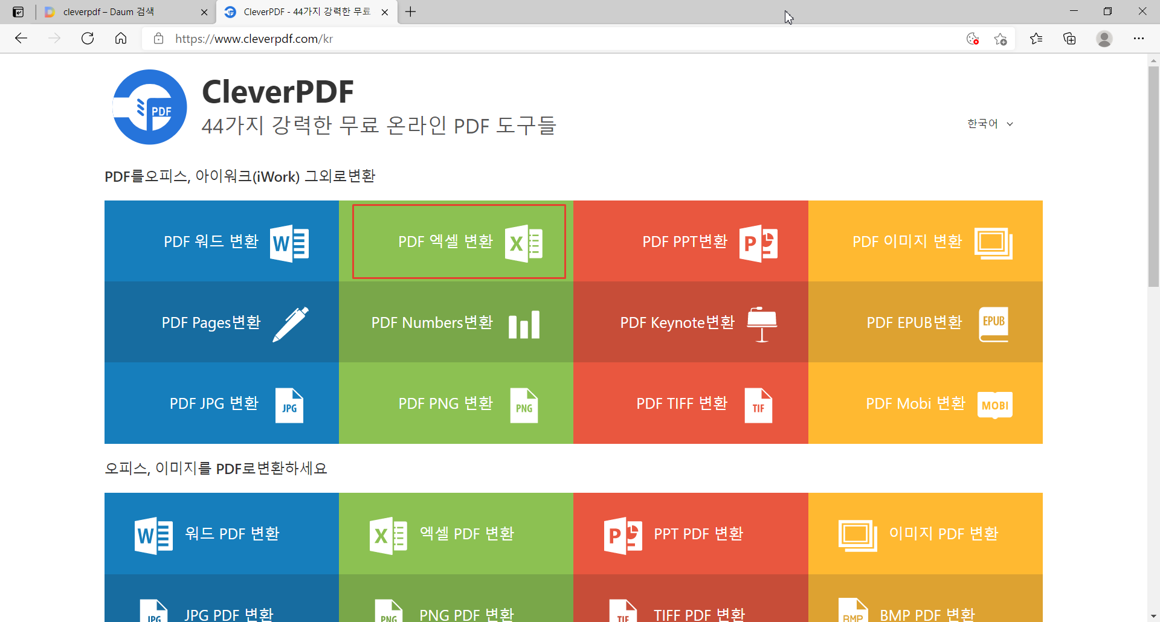Screen dimensions: 1160x622
Task: Open the 한국어 language dropdown
Action: [x=990, y=124]
